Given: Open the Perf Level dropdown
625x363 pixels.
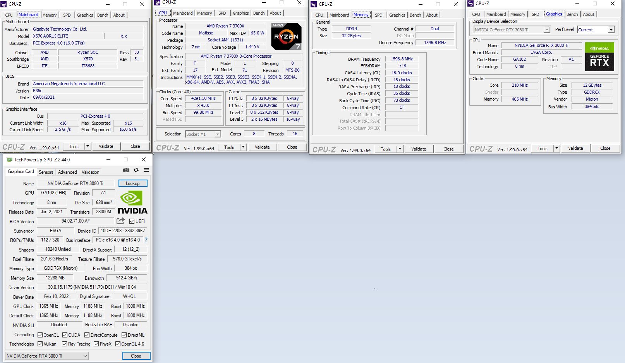Looking at the screenshot, I should tap(596, 30).
